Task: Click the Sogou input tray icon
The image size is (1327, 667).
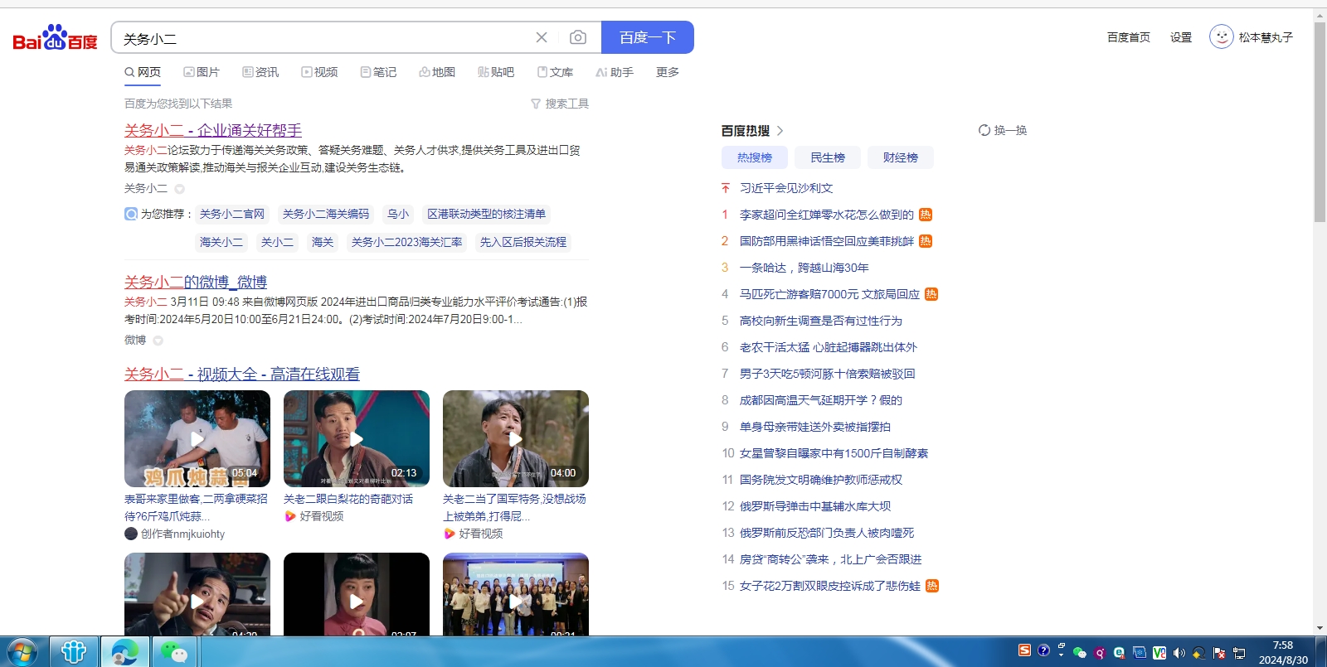Action: (x=1025, y=650)
